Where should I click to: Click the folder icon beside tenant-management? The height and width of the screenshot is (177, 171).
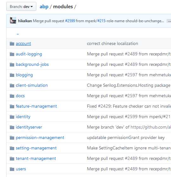click(x=12, y=159)
